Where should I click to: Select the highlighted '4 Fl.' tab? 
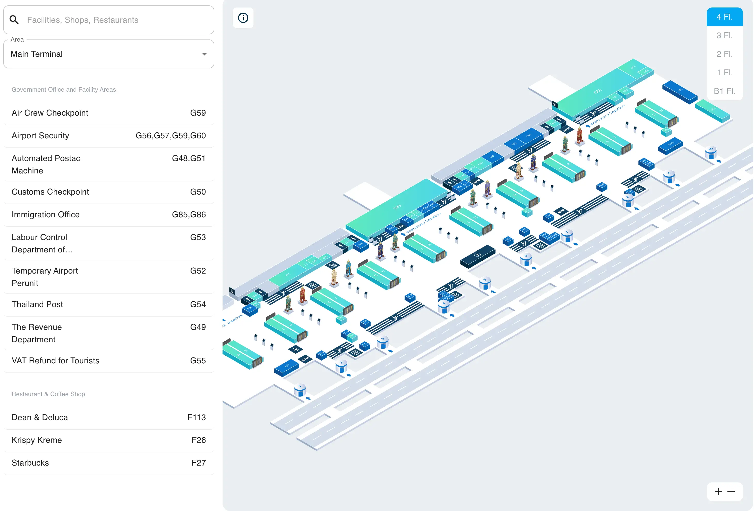click(725, 17)
